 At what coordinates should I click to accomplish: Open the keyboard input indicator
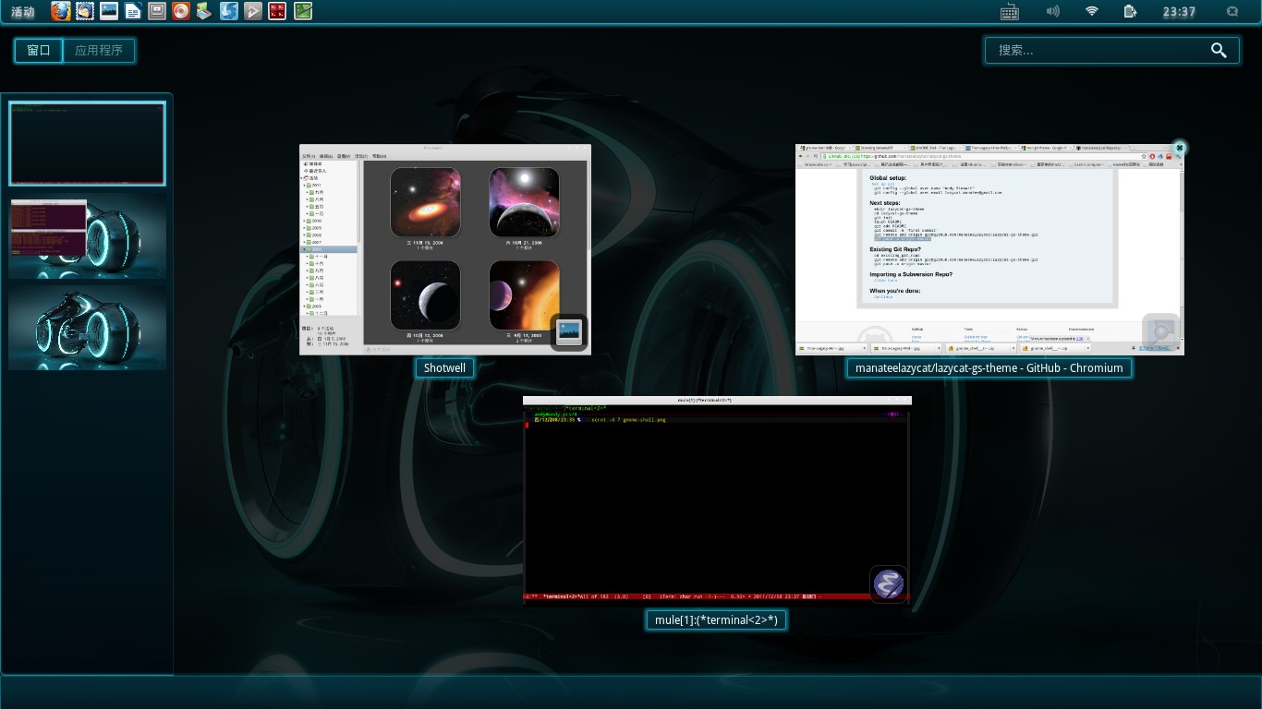[x=1010, y=12]
